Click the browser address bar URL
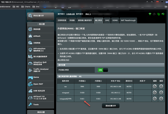 click(x=25, y=2)
